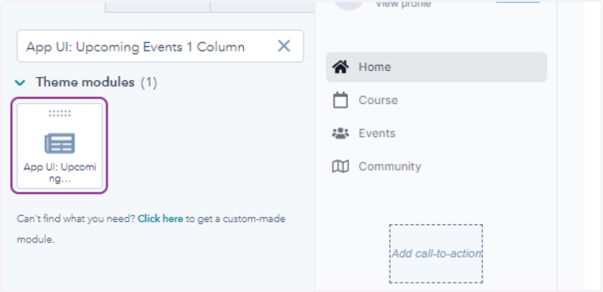Click the module card drag handle dots
This screenshot has height=292, width=603.
tap(60, 113)
